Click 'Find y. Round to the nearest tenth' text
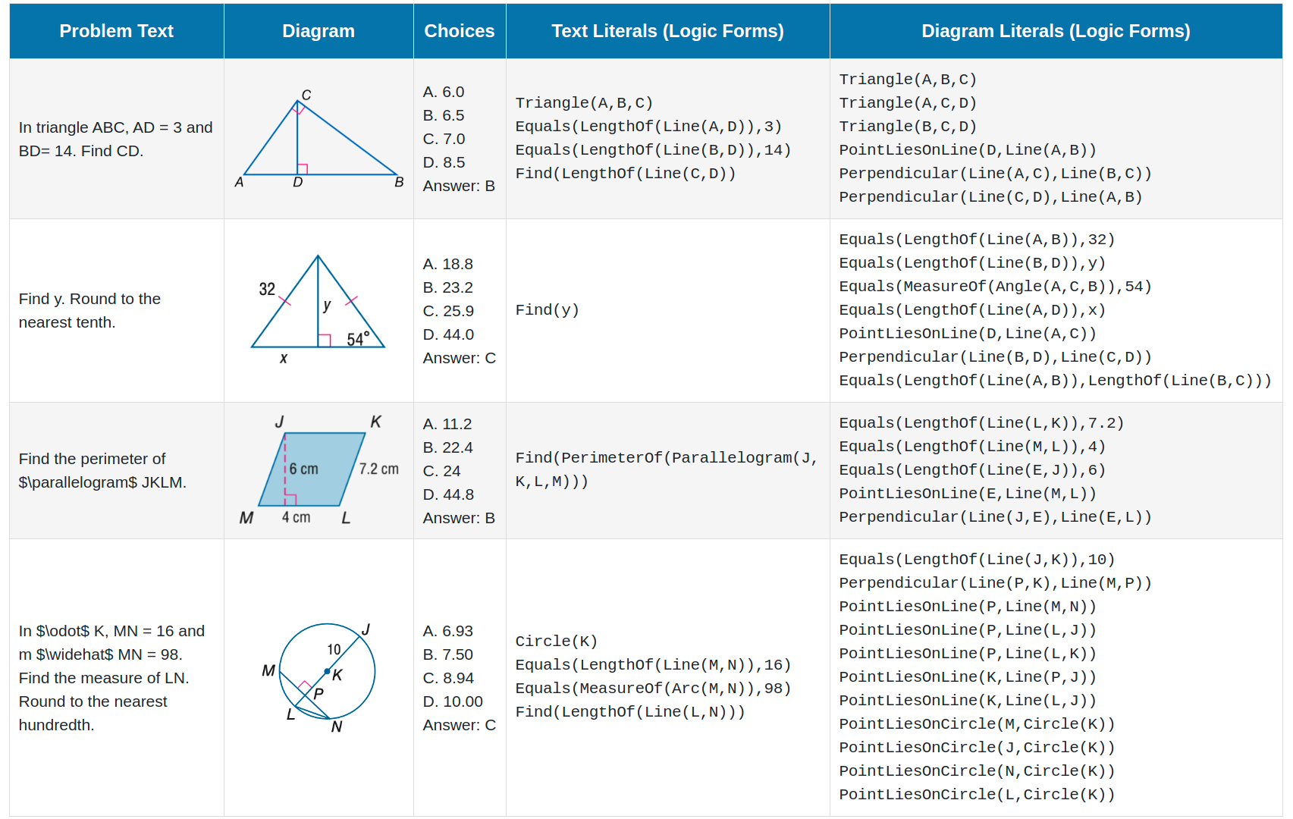This screenshot has width=1293, height=819. point(89,310)
